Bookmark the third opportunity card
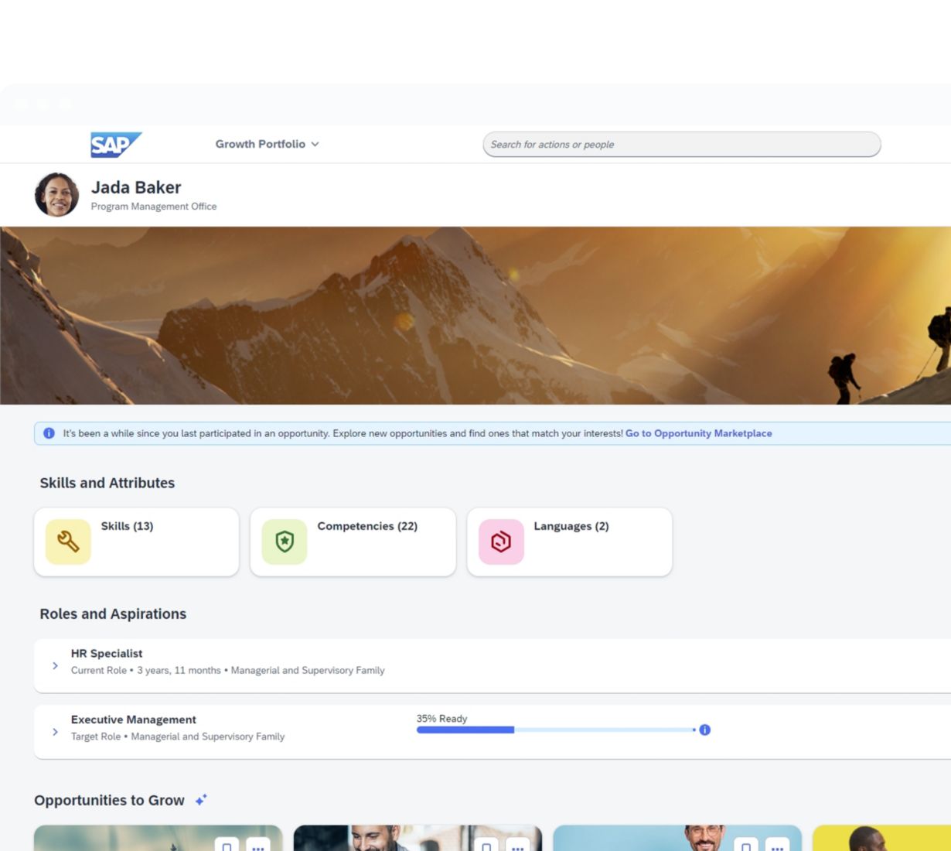Viewport: 951px width, 851px height. coord(746,846)
